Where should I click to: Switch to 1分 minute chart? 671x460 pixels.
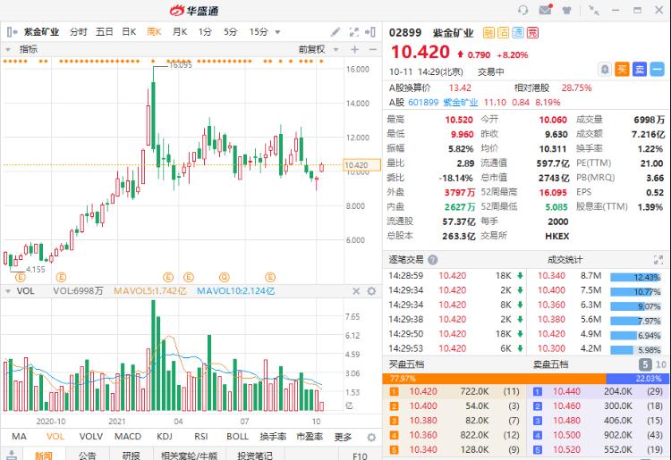coord(205,32)
